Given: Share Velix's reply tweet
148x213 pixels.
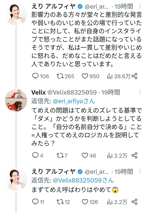Looking at the screenshot, I should [135, 156].
